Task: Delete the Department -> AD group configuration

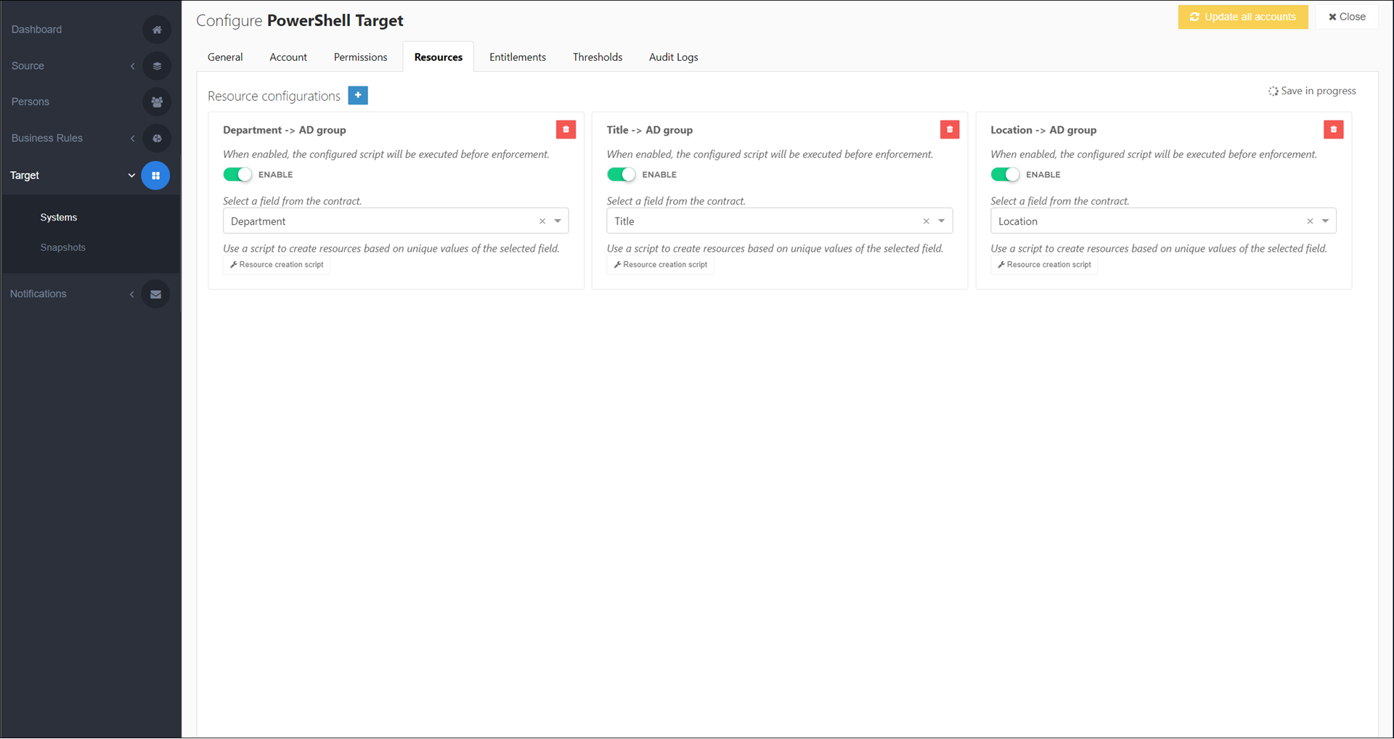Action: click(x=566, y=129)
